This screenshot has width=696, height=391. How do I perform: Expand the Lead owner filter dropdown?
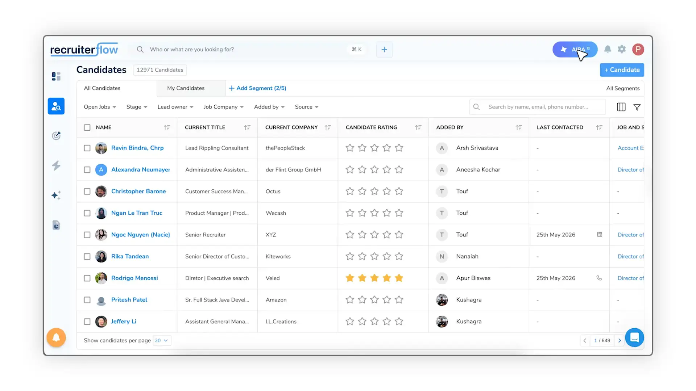175,107
